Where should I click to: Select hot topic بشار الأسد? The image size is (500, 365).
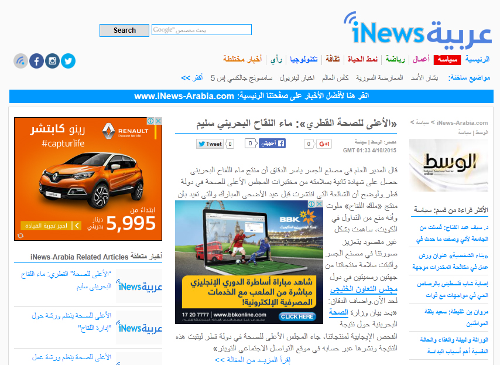(424, 78)
